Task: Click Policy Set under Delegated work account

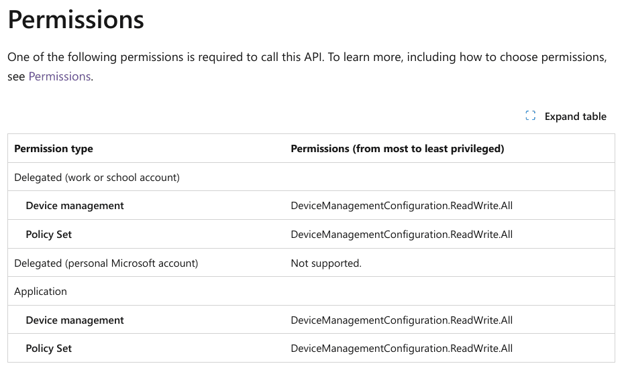Action: [x=49, y=235]
